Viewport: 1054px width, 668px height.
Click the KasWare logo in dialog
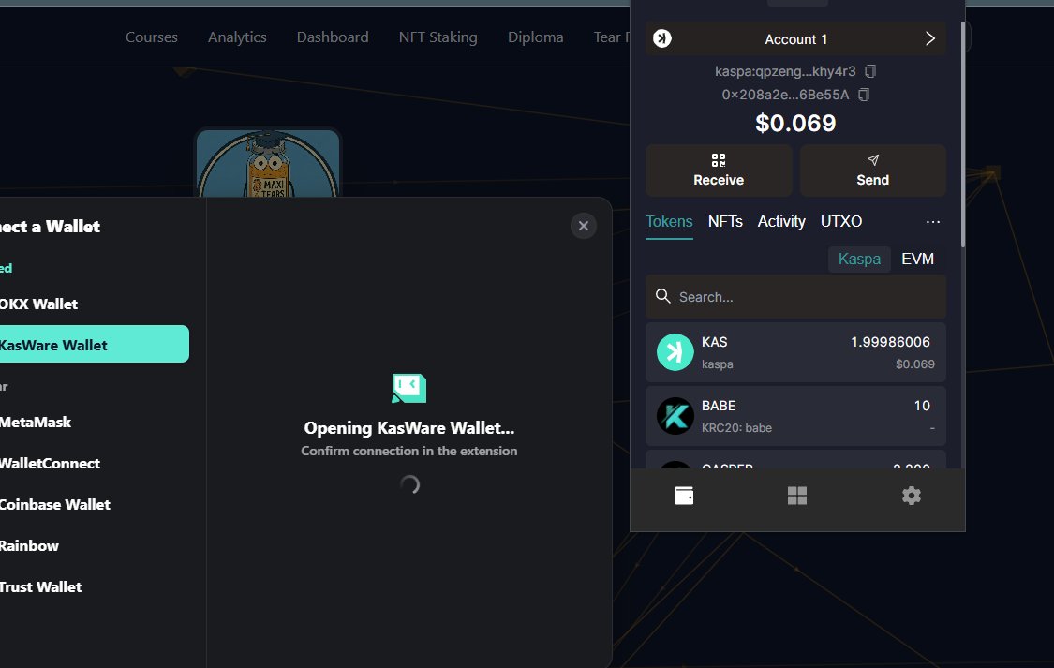pyautogui.click(x=408, y=388)
